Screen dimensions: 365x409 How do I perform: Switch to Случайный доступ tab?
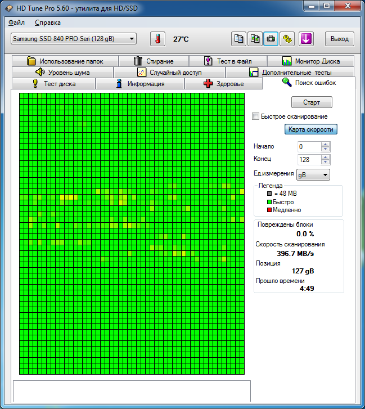170,73
